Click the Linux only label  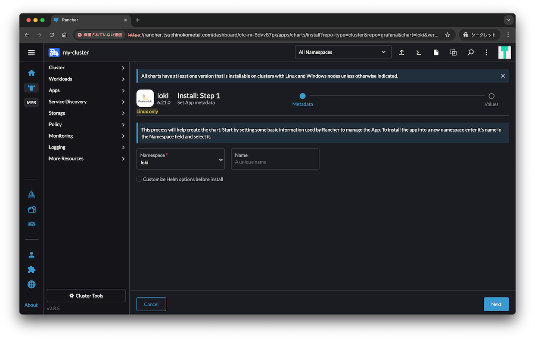point(147,111)
